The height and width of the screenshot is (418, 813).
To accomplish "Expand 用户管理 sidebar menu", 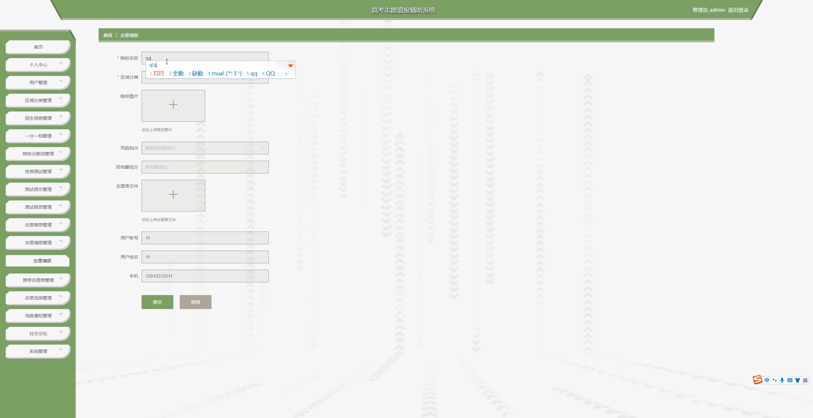I will [x=38, y=83].
